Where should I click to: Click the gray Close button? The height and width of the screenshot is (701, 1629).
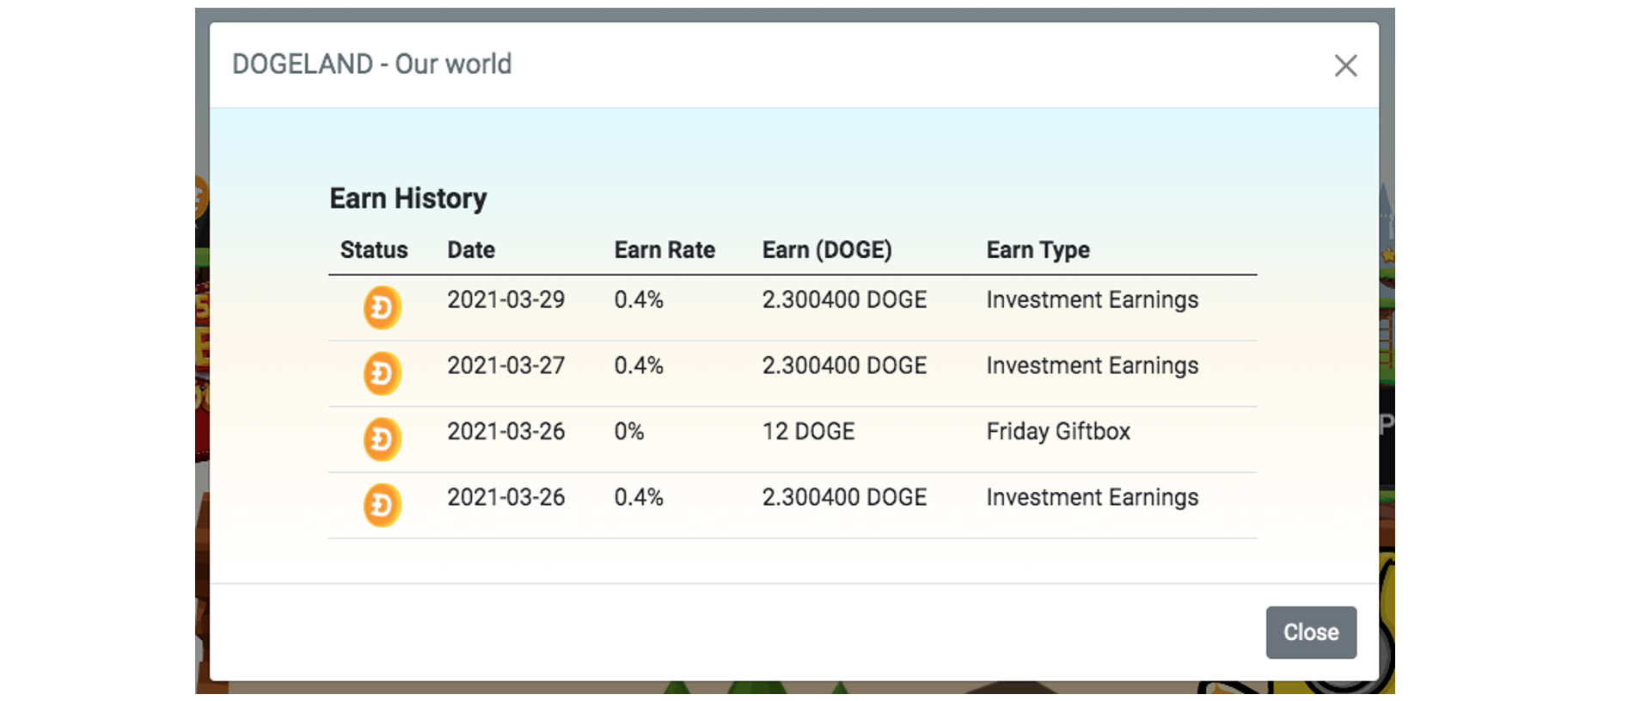click(1311, 632)
